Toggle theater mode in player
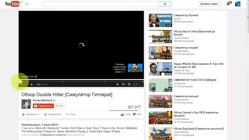The image size is (249, 140). [x=135, y=84]
